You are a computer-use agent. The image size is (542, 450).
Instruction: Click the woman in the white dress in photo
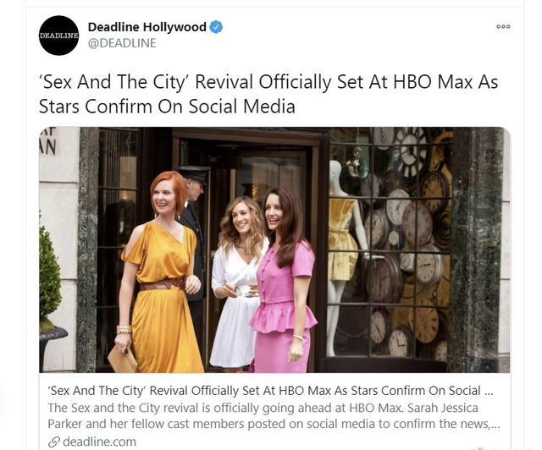(237, 283)
